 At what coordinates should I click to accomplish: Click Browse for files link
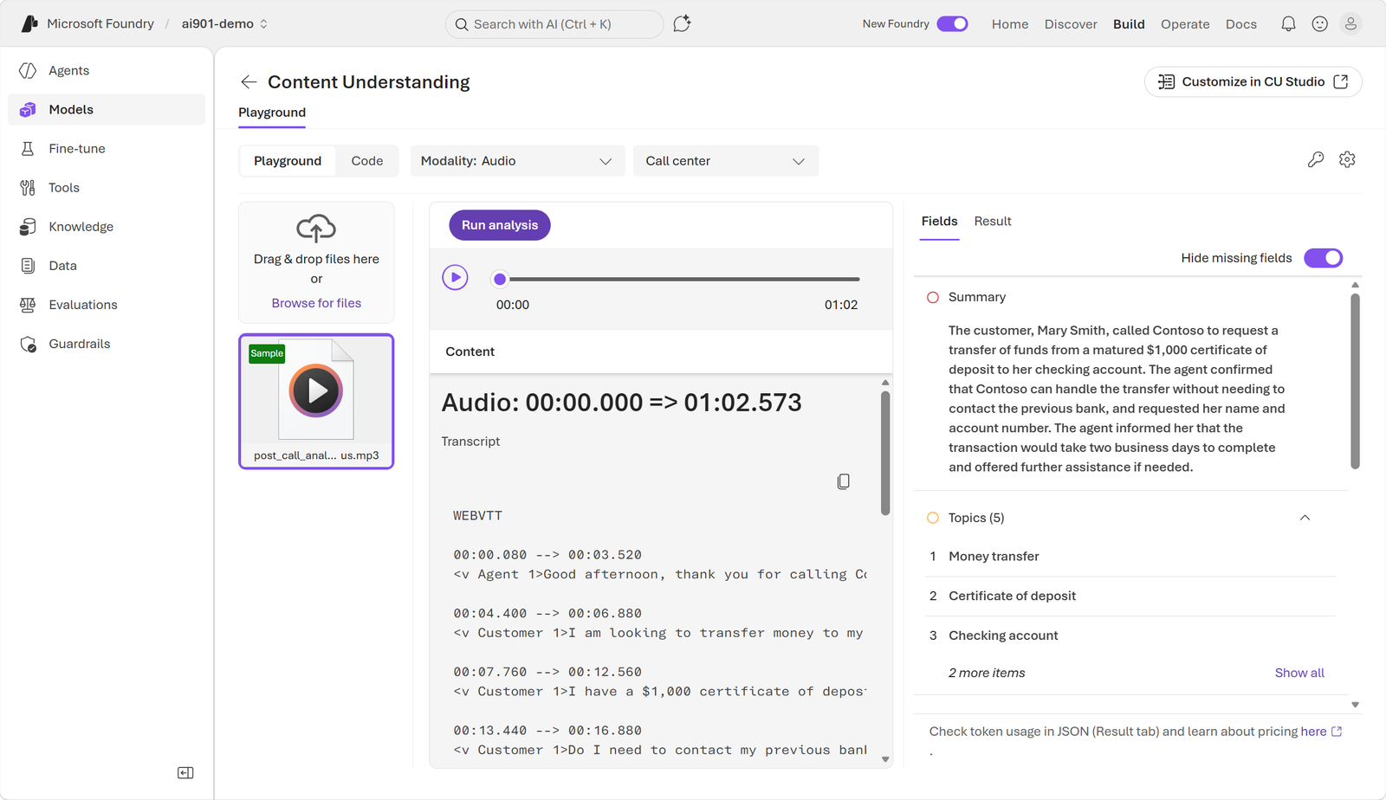pos(316,303)
